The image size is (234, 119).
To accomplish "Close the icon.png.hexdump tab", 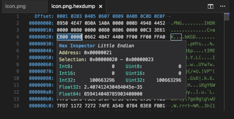I will (x=101, y=7).
